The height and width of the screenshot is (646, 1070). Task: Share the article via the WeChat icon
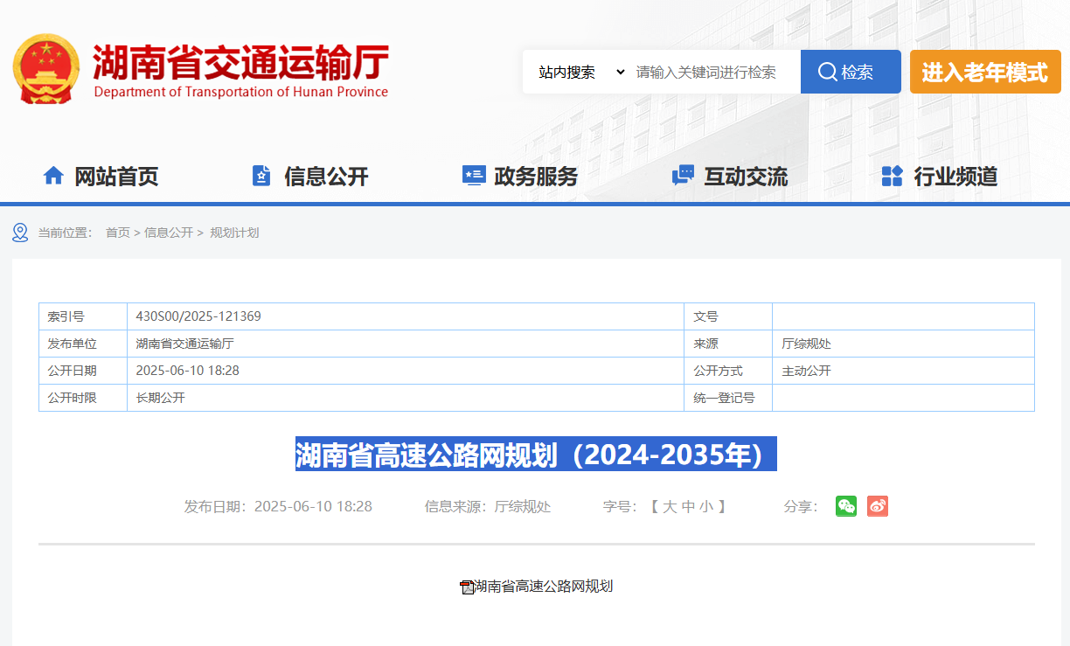pyautogui.click(x=845, y=505)
